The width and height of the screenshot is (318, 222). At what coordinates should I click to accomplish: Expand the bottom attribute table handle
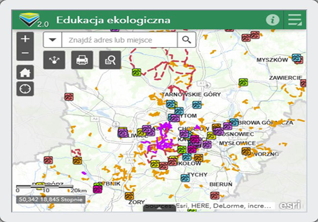pos(159,208)
